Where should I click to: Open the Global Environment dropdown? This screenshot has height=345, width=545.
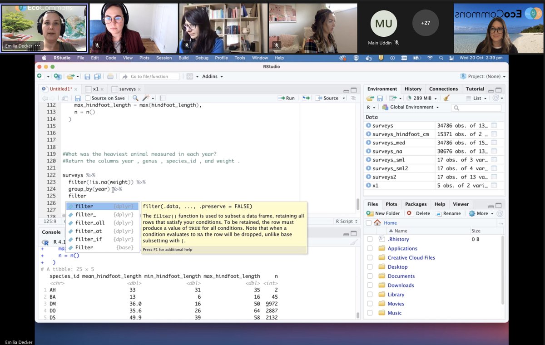411,107
